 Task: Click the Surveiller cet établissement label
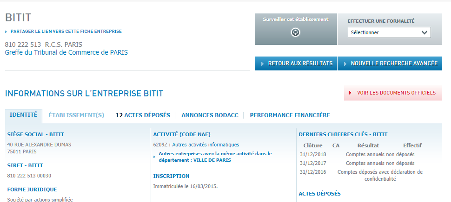(296, 19)
